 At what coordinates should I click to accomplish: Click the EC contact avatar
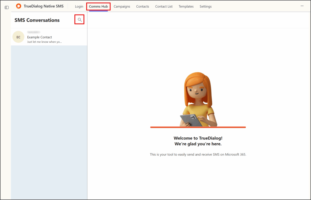[19, 37]
